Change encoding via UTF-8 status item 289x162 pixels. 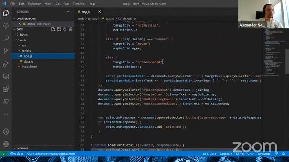point(240,154)
